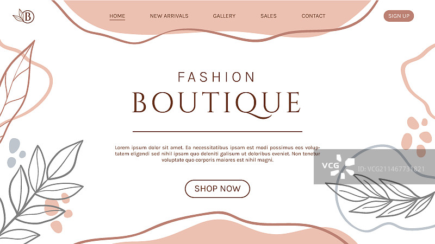
Task: Click the SHOP NOW button
Action: pos(217,189)
